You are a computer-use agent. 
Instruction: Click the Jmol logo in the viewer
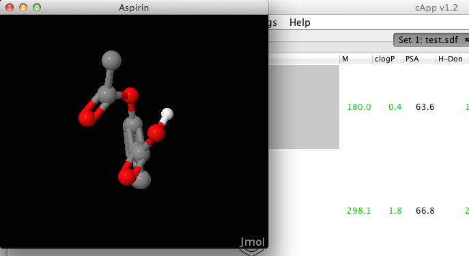253,242
